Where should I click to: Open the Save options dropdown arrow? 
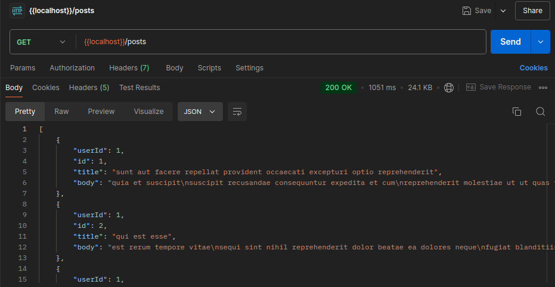point(503,11)
